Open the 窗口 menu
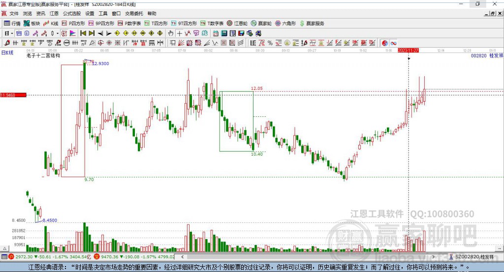The height and width of the screenshot is (272, 504). pyautogui.click(x=116, y=13)
